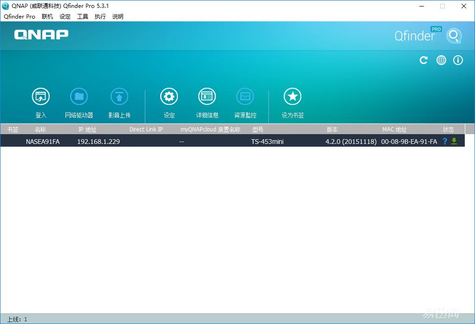Click the blue question mark status icon
Viewport: 475px width, 324px height.
[445, 141]
